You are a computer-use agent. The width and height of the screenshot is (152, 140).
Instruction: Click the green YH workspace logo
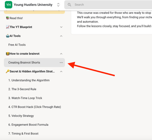coord(8,5)
